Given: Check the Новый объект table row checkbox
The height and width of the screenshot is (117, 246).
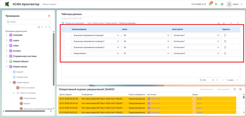Looking at the screenshot, I should pyautogui.click(x=64, y=53).
